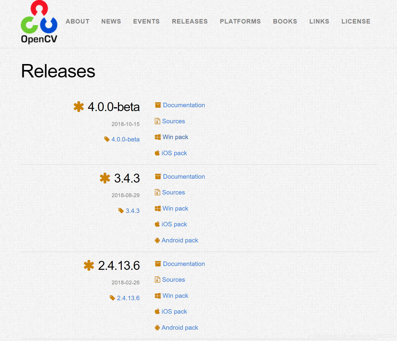Click the asterisk icon beside 2.4.13.6 heading
The image size is (397, 341).
coord(89,265)
